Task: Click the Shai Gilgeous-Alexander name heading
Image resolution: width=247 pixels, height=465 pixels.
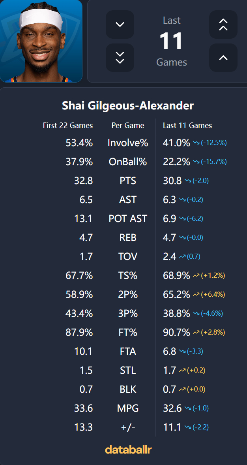Action: [x=128, y=106]
